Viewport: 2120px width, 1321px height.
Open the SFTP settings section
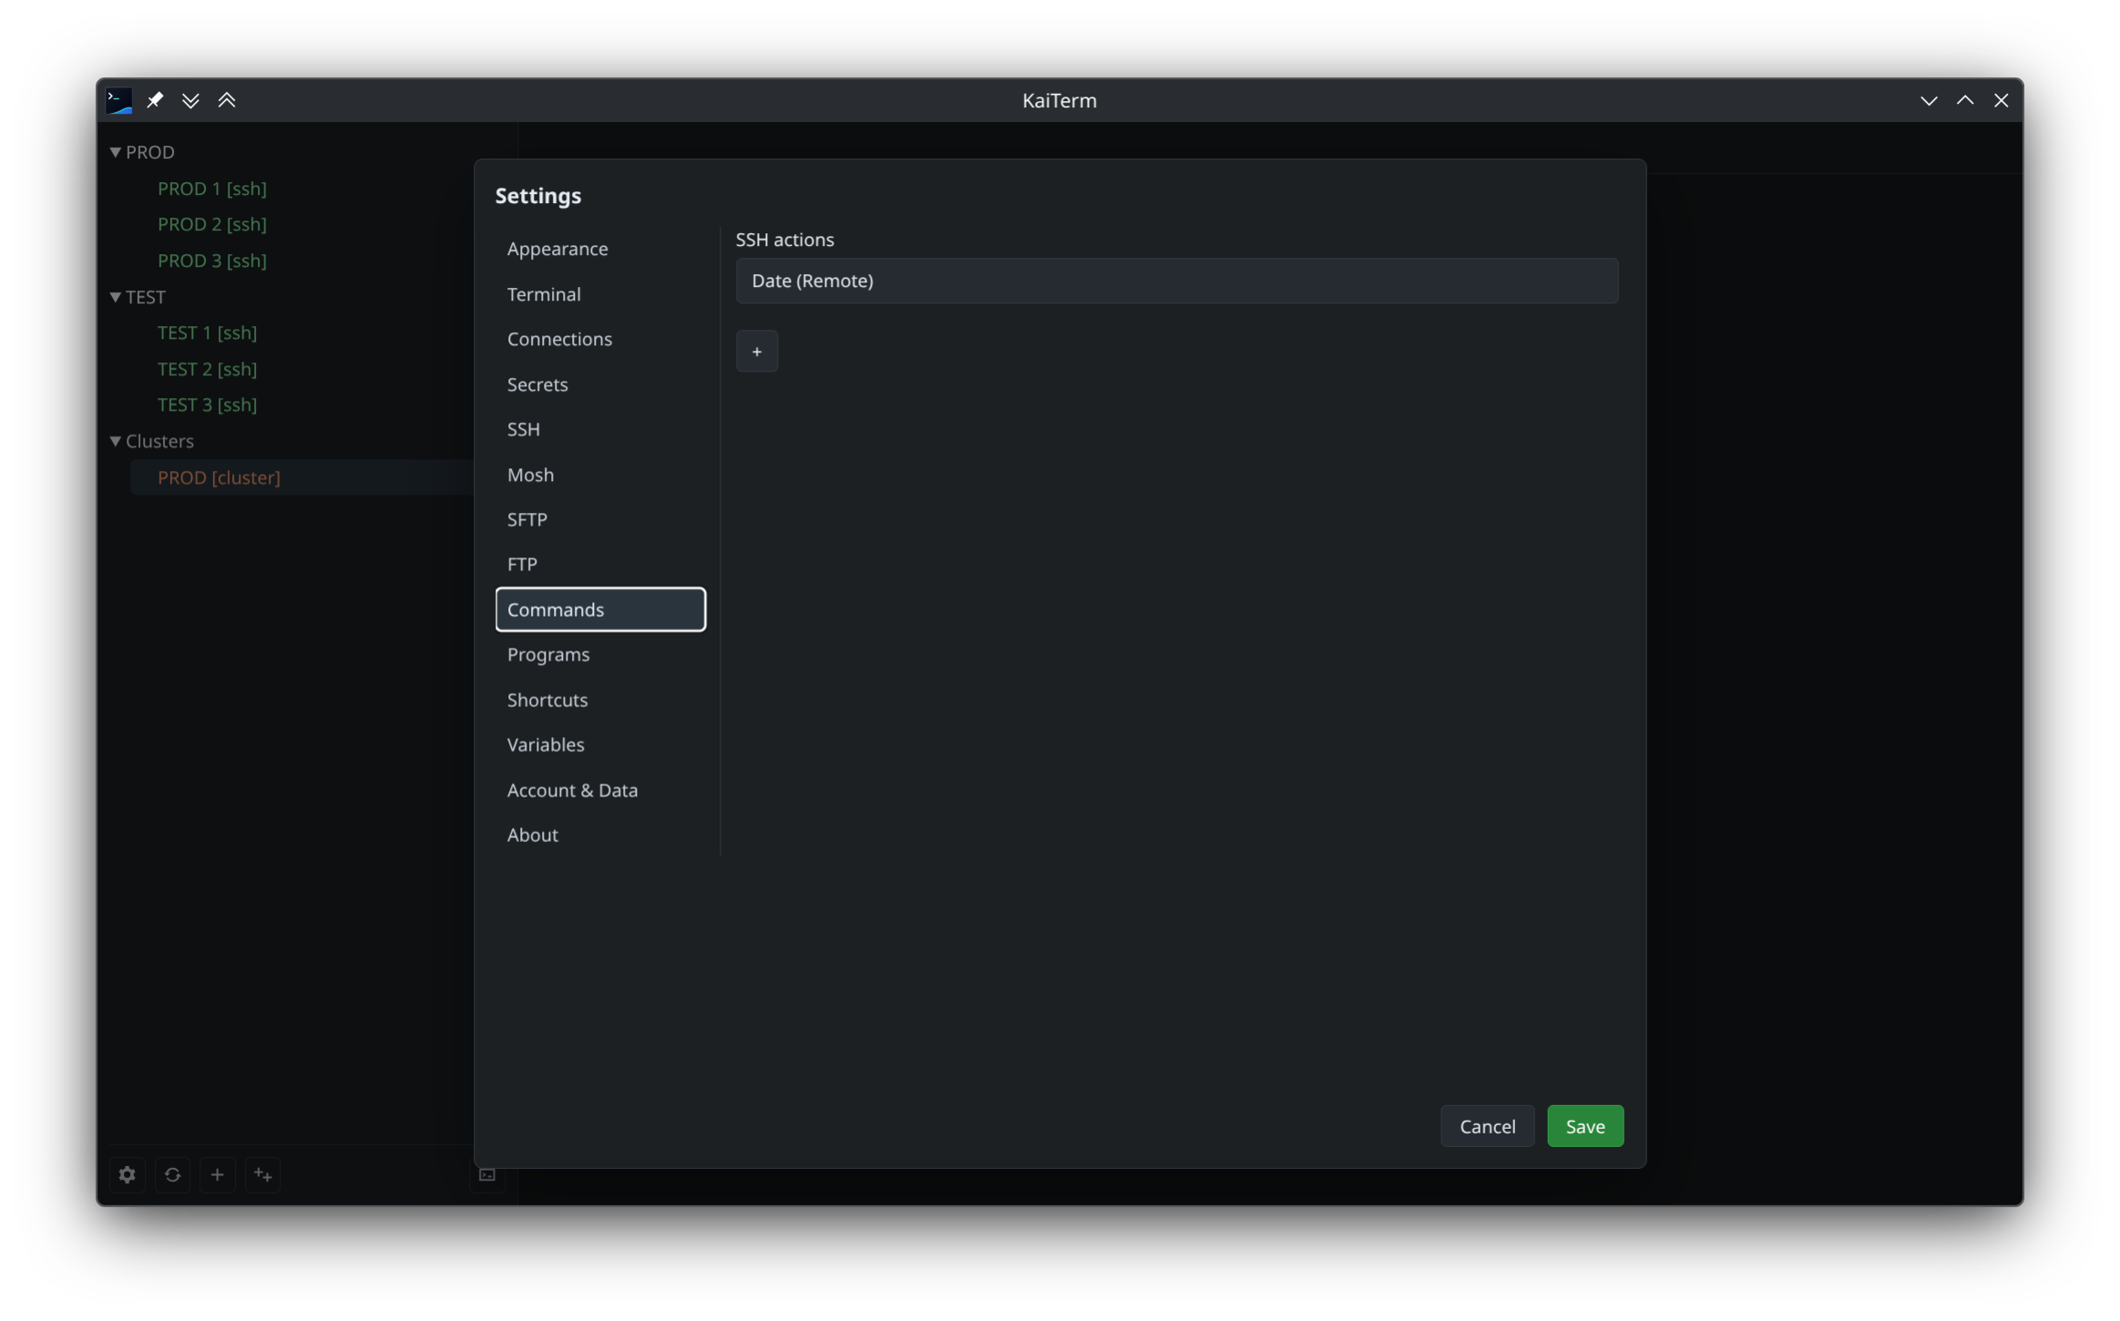coord(600,519)
